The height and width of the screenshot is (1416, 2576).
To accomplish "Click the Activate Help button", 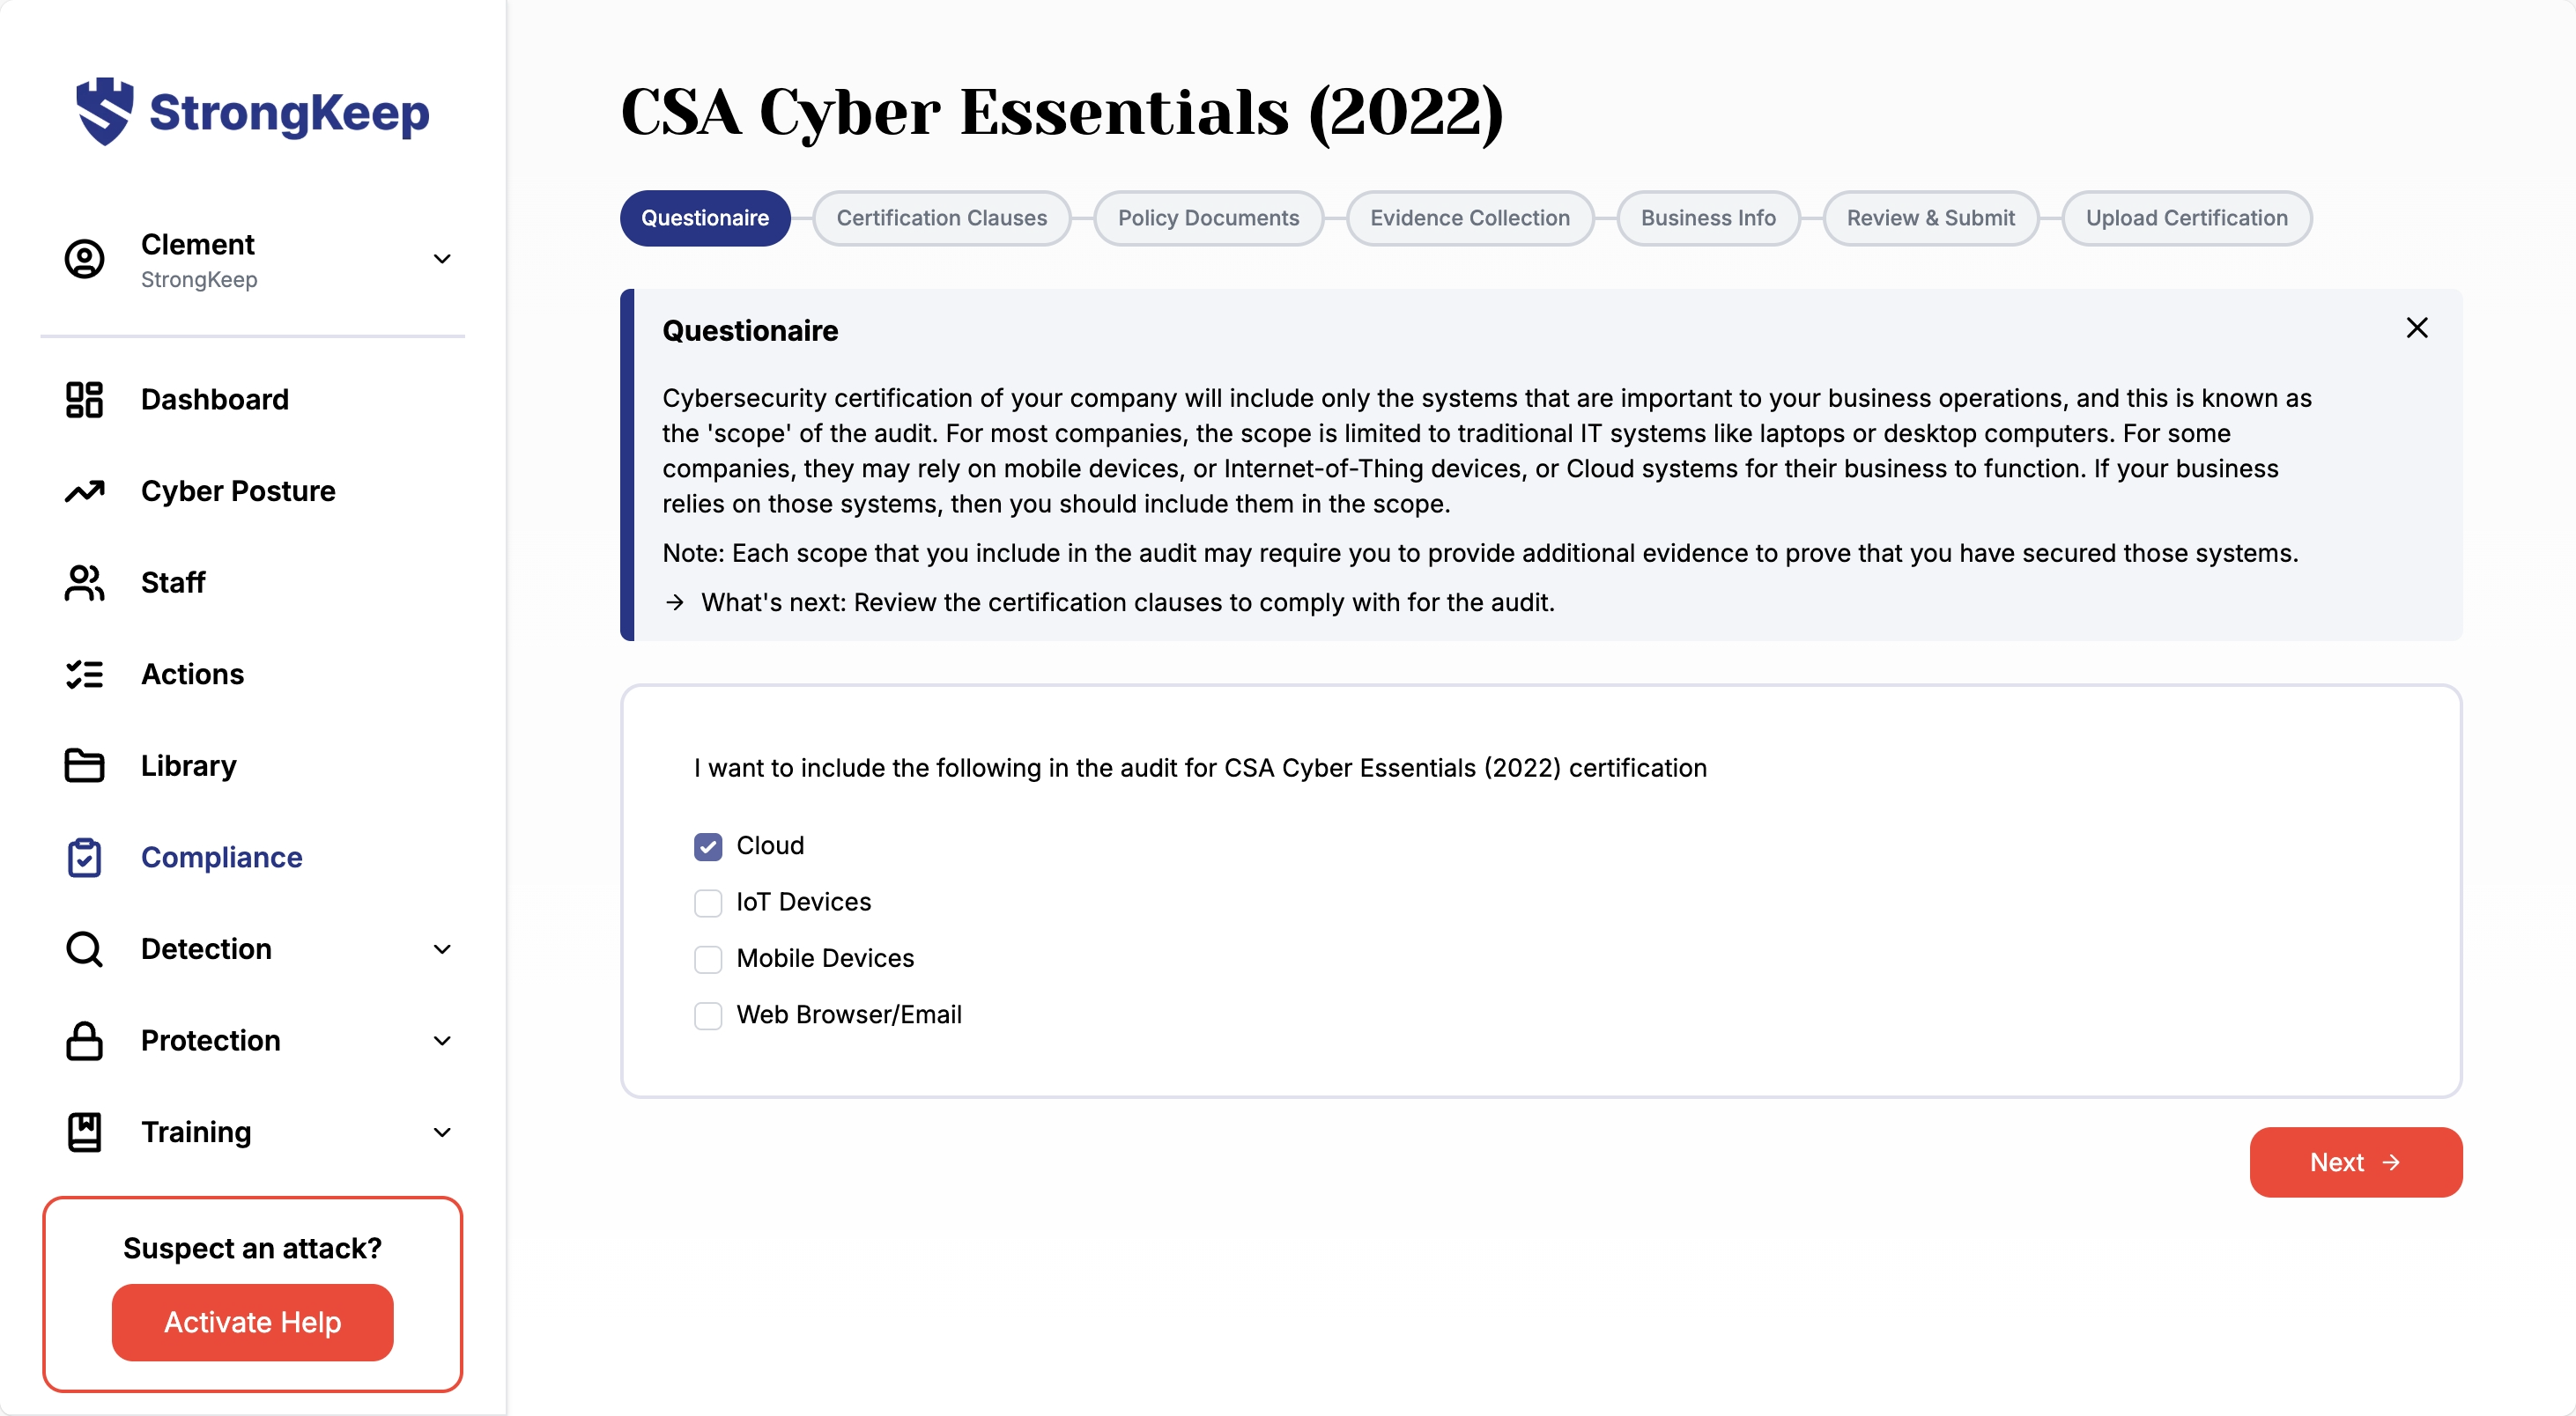I will click(x=252, y=1322).
